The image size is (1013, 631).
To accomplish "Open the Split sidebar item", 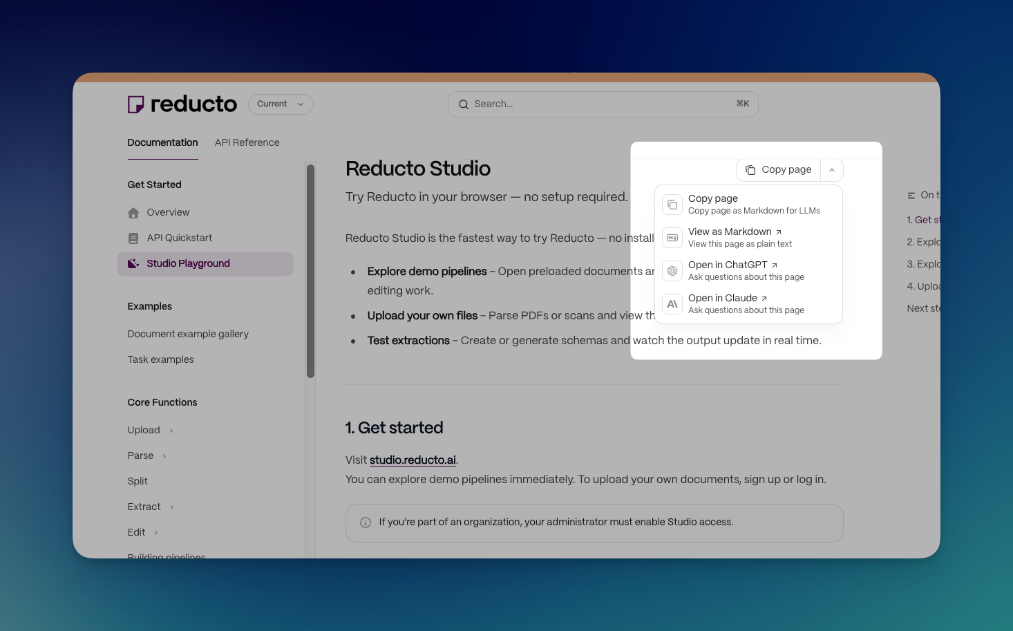I will [x=138, y=481].
